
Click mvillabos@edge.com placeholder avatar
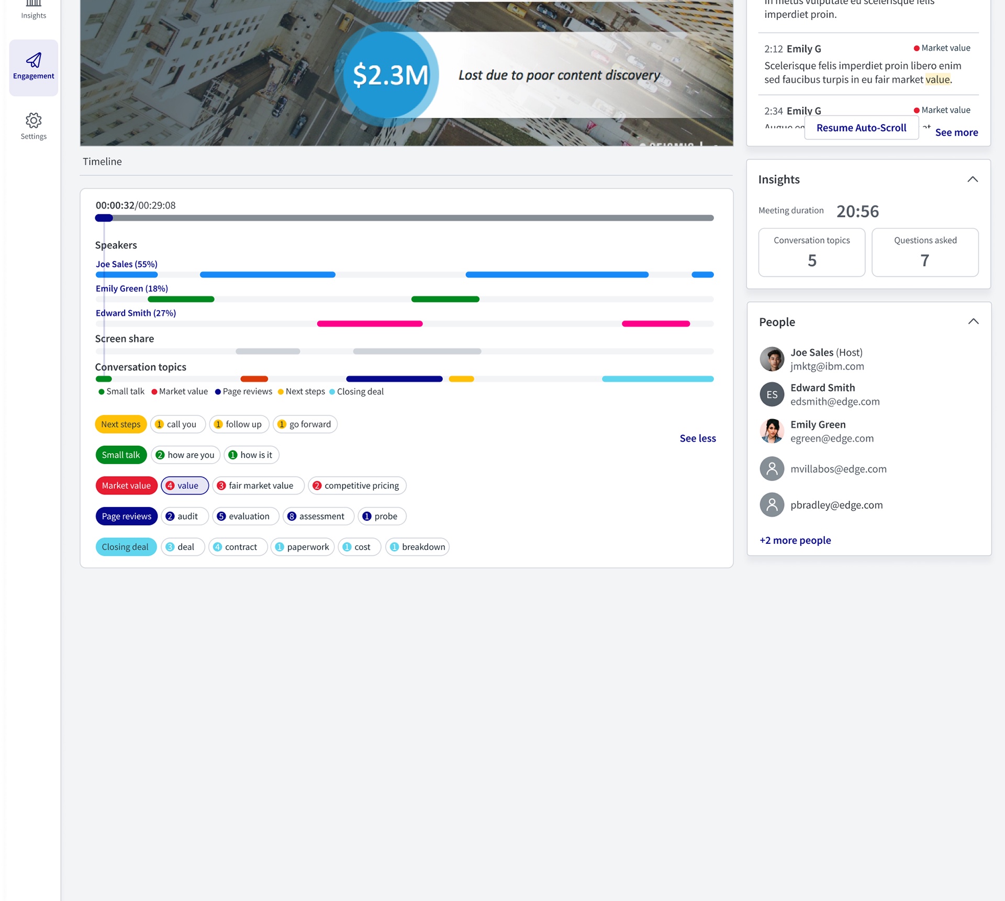pos(772,468)
